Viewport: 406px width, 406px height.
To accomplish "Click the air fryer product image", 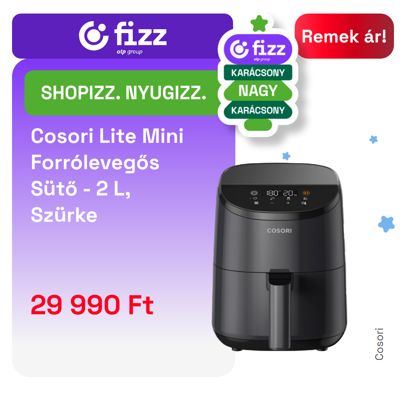I will point(279,257).
